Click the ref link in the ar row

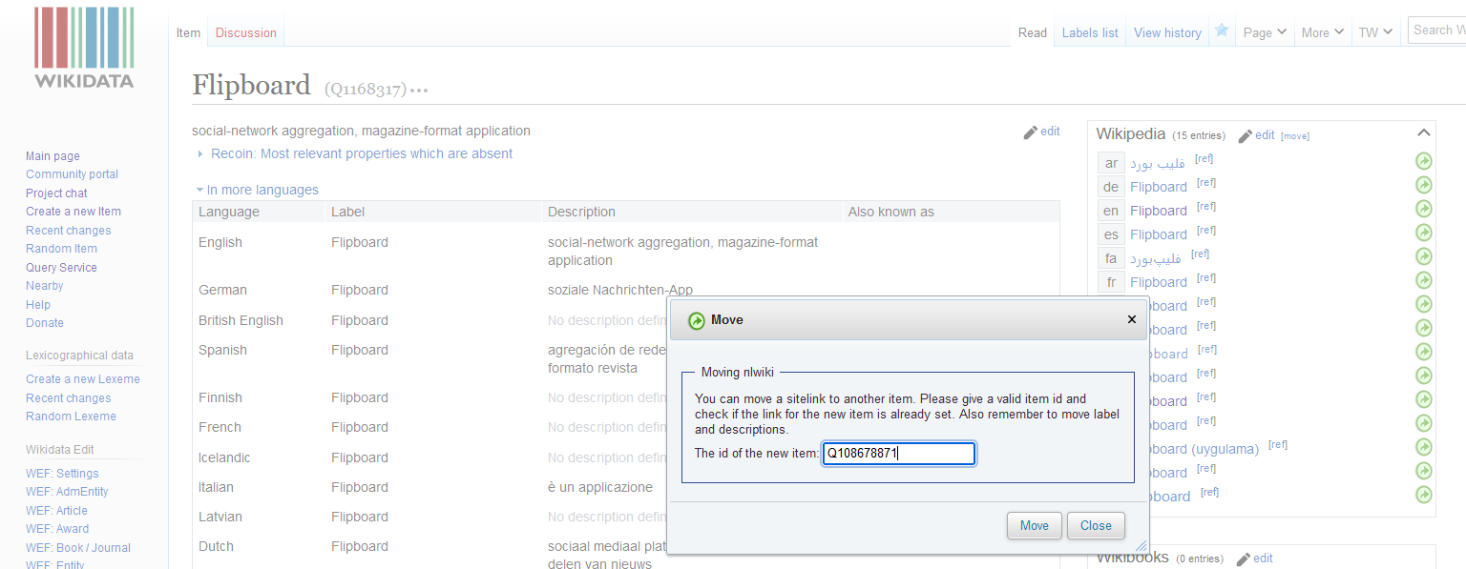click(x=1204, y=159)
